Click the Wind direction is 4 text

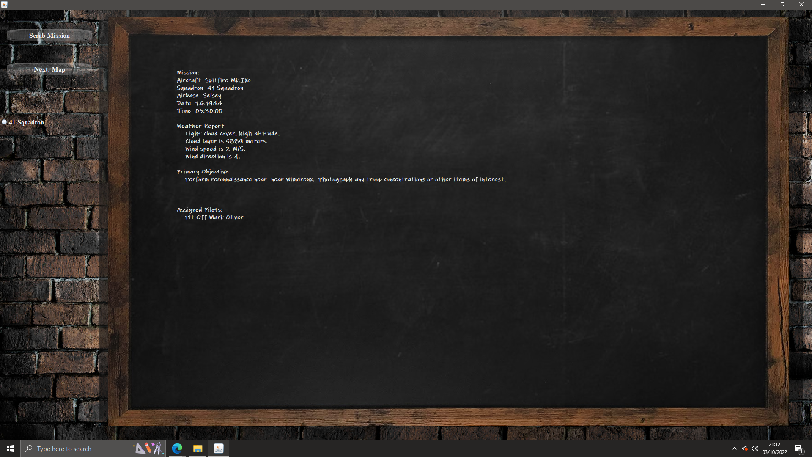pos(212,157)
